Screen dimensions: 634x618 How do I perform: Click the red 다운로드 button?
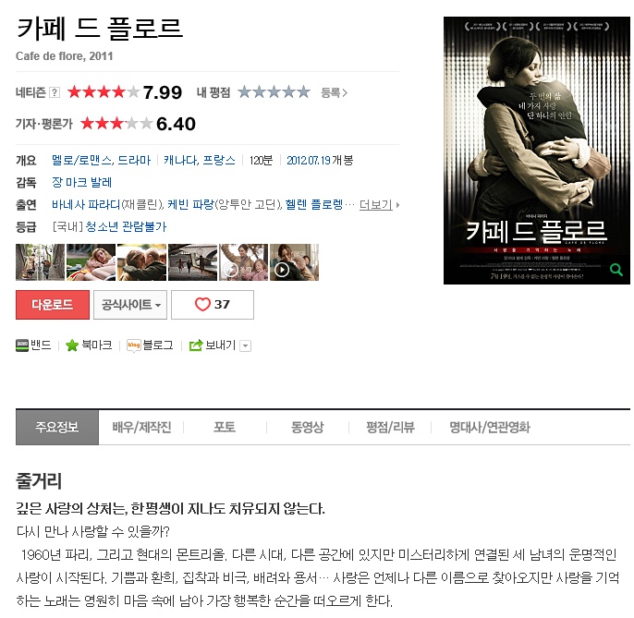[x=53, y=305]
